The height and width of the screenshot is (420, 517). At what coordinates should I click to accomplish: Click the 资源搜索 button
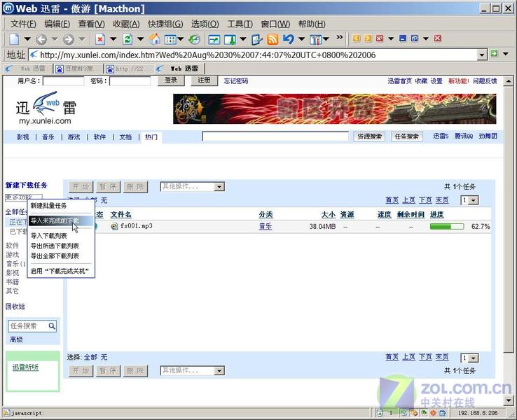[x=369, y=136]
